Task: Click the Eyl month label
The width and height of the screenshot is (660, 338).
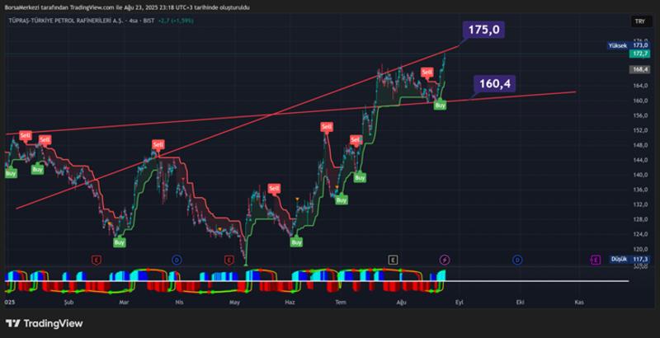Action: [459, 302]
